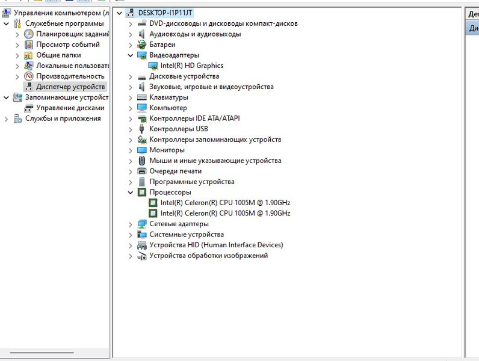Select first Intel(R) Celeron(R) CPU 1005M entry
The height and width of the screenshot is (361, 479).
(226, 203)
